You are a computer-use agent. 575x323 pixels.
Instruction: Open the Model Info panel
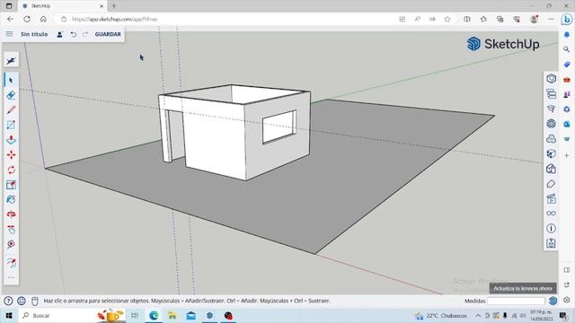click(551, 229)
